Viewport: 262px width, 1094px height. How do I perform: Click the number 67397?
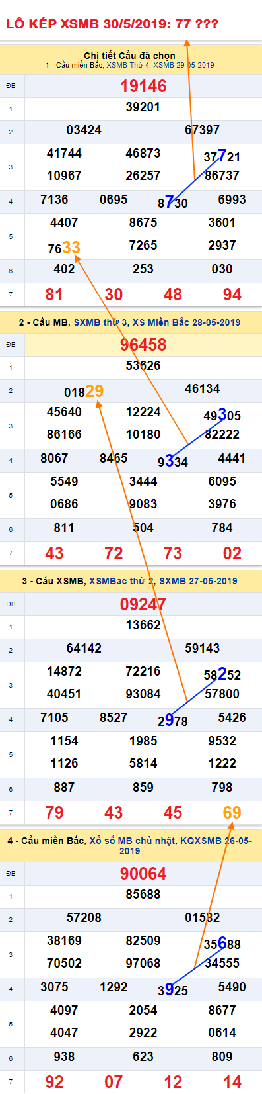pyautogui.click(x=202, y=130)
